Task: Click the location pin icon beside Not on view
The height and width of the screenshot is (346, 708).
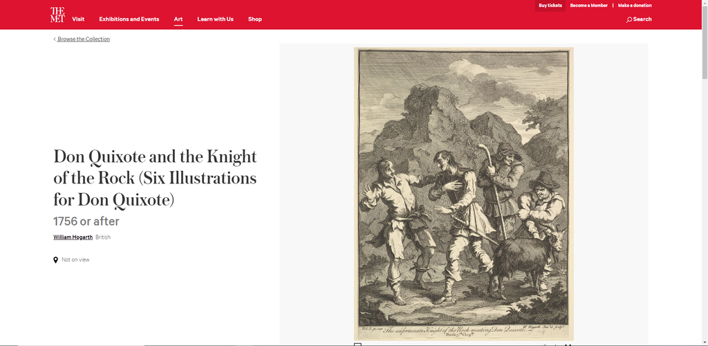Action: 55,259
